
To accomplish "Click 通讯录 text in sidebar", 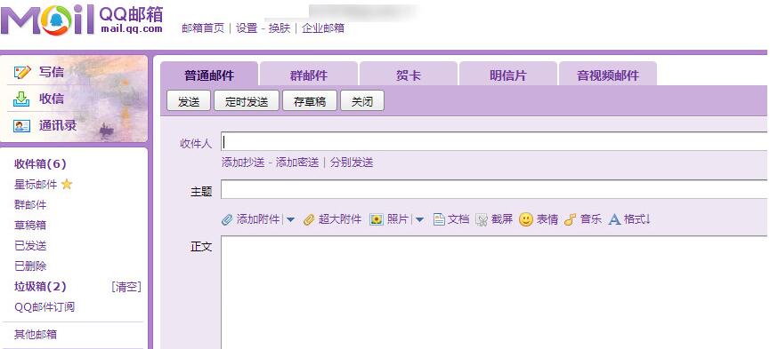I will pos(58,125).
